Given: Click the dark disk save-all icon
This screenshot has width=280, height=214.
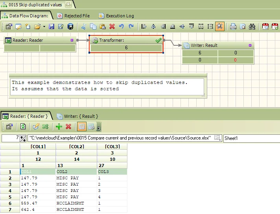Looking at the screenshot, I should click(70, 27).
